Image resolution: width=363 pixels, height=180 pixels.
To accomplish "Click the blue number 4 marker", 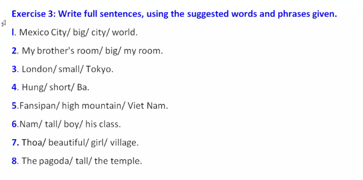I will click(x=14, y=87).
